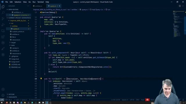Screen dimensions: 186x104
Task: Switch to the entities.rs editor tab
Action: [39, 6]
